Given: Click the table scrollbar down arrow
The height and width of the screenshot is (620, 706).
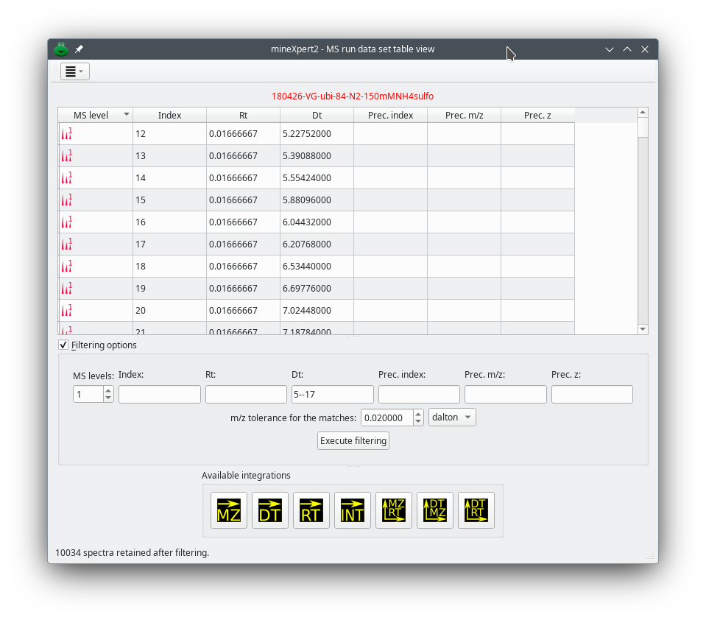Looking at the screenshot, I should click(x=642, y=328).
